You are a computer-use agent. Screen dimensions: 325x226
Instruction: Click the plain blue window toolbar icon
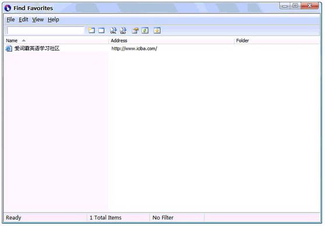point(101,31)
